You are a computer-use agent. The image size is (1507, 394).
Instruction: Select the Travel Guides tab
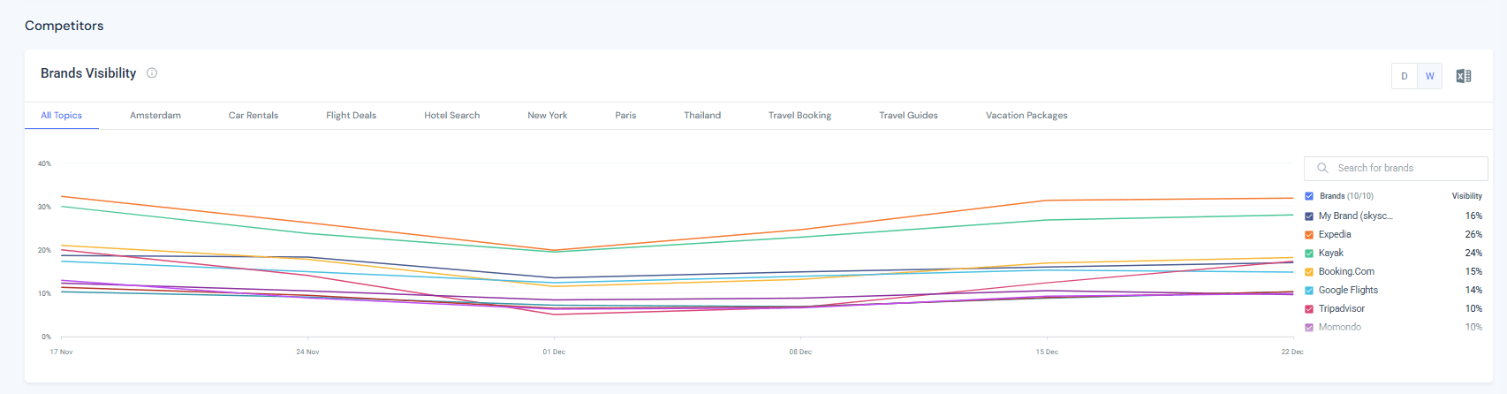click(908, 116)
